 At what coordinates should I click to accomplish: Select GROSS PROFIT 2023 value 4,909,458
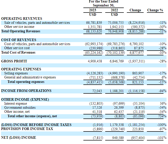(95, 61)
